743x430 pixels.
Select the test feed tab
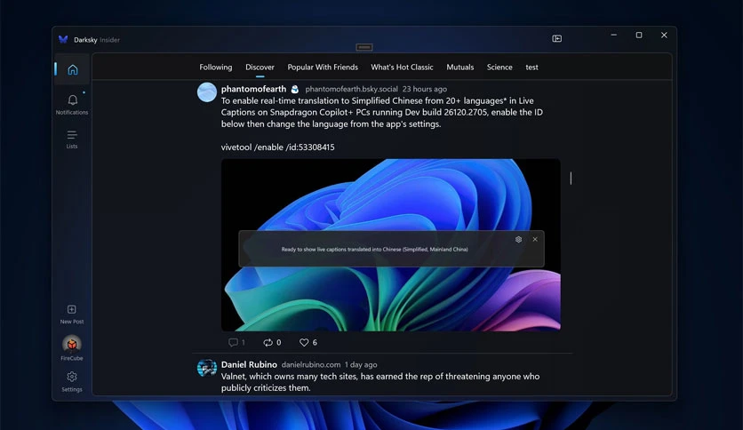tap(531, 68)
